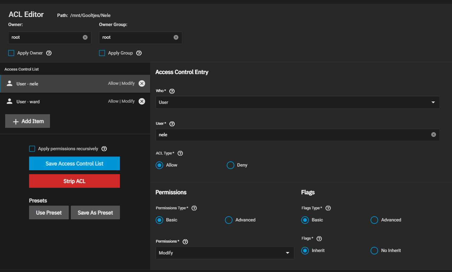
Task: Click the Access Control Entry heading
Action: pos(182,72)
